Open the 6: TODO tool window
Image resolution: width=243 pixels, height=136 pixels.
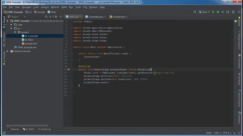pos(28,129)
